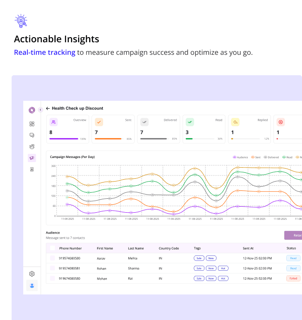Click the Status column header

[291, 248]
